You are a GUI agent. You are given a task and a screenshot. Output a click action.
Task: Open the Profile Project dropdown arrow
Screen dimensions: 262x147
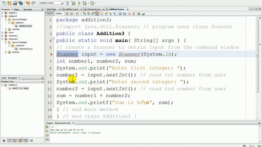[96, 3]
